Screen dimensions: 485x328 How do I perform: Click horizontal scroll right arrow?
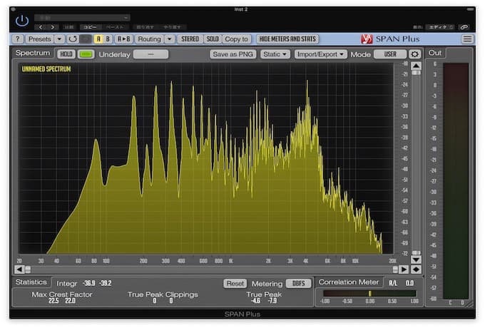404,270
